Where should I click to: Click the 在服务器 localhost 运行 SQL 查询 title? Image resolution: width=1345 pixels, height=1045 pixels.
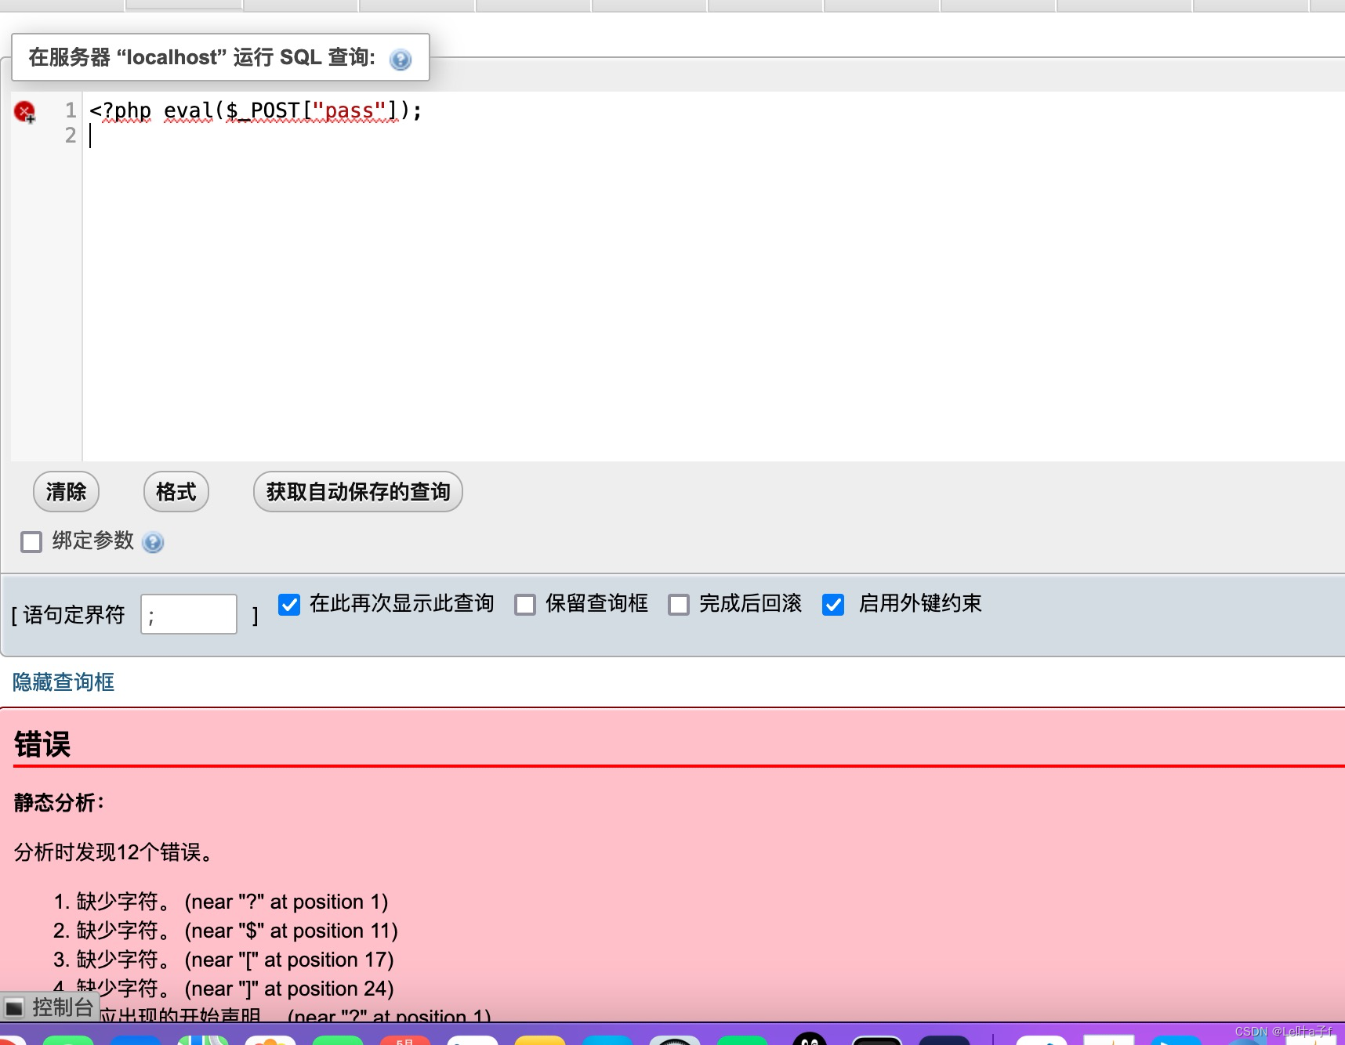[202, 58]
